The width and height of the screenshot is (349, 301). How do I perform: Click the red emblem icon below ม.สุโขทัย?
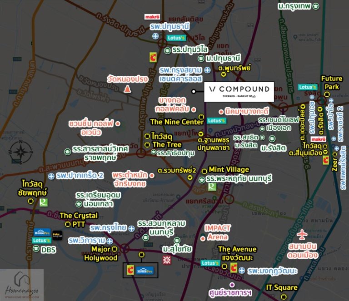167,260
